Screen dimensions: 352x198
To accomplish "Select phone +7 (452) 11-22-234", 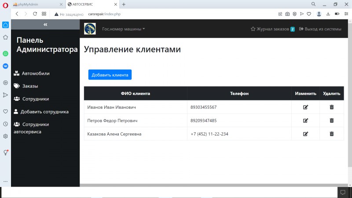I will tap(209, 134).
